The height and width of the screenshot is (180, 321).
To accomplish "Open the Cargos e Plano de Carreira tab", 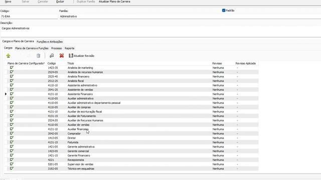I will [18, 41].
